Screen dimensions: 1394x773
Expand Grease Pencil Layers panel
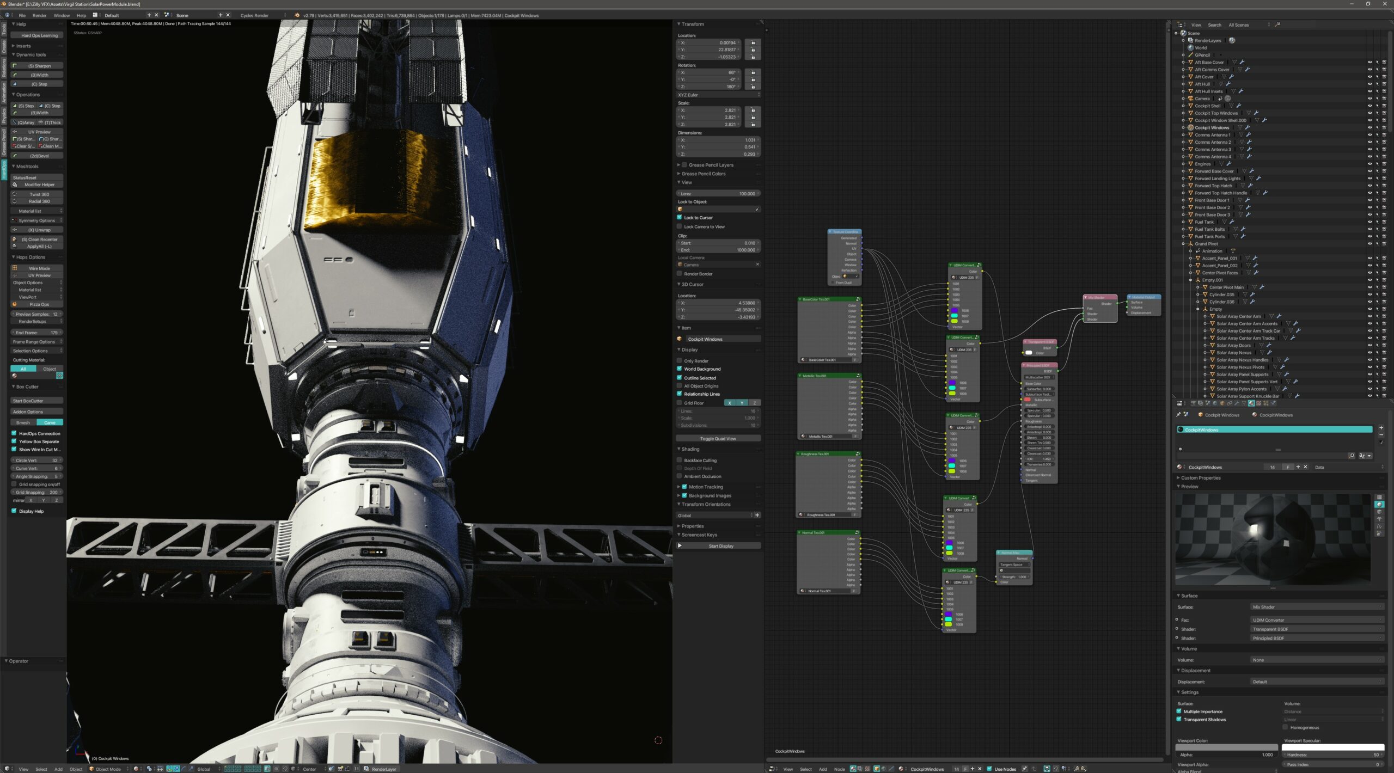click(678, 165)
